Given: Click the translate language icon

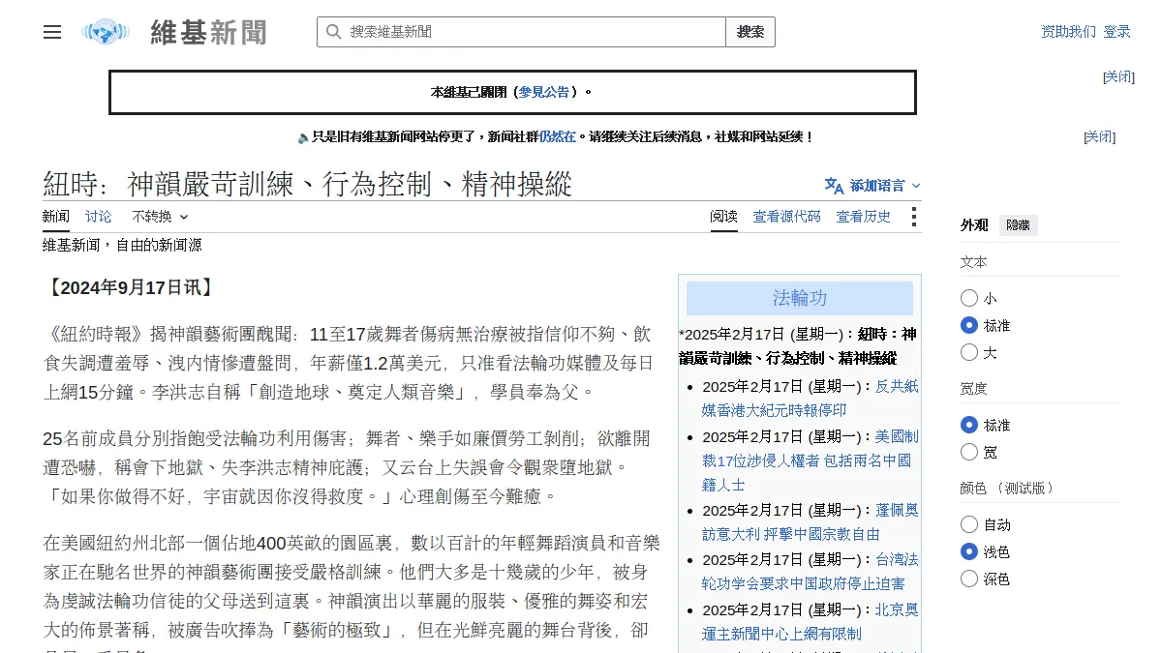Looking at the screenshot, I should point(834,185).
